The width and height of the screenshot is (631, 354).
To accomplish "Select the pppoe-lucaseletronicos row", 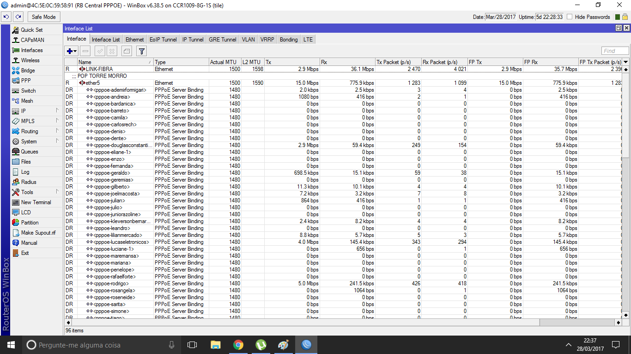I will pos(344,242).
